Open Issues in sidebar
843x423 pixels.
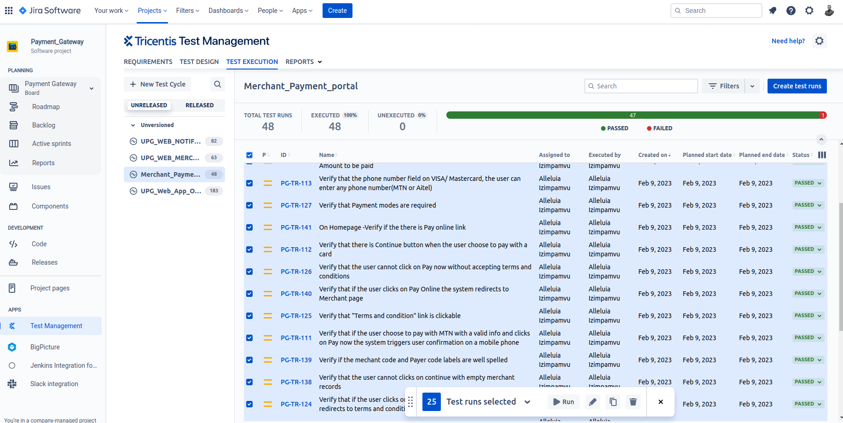coord(41,187)
